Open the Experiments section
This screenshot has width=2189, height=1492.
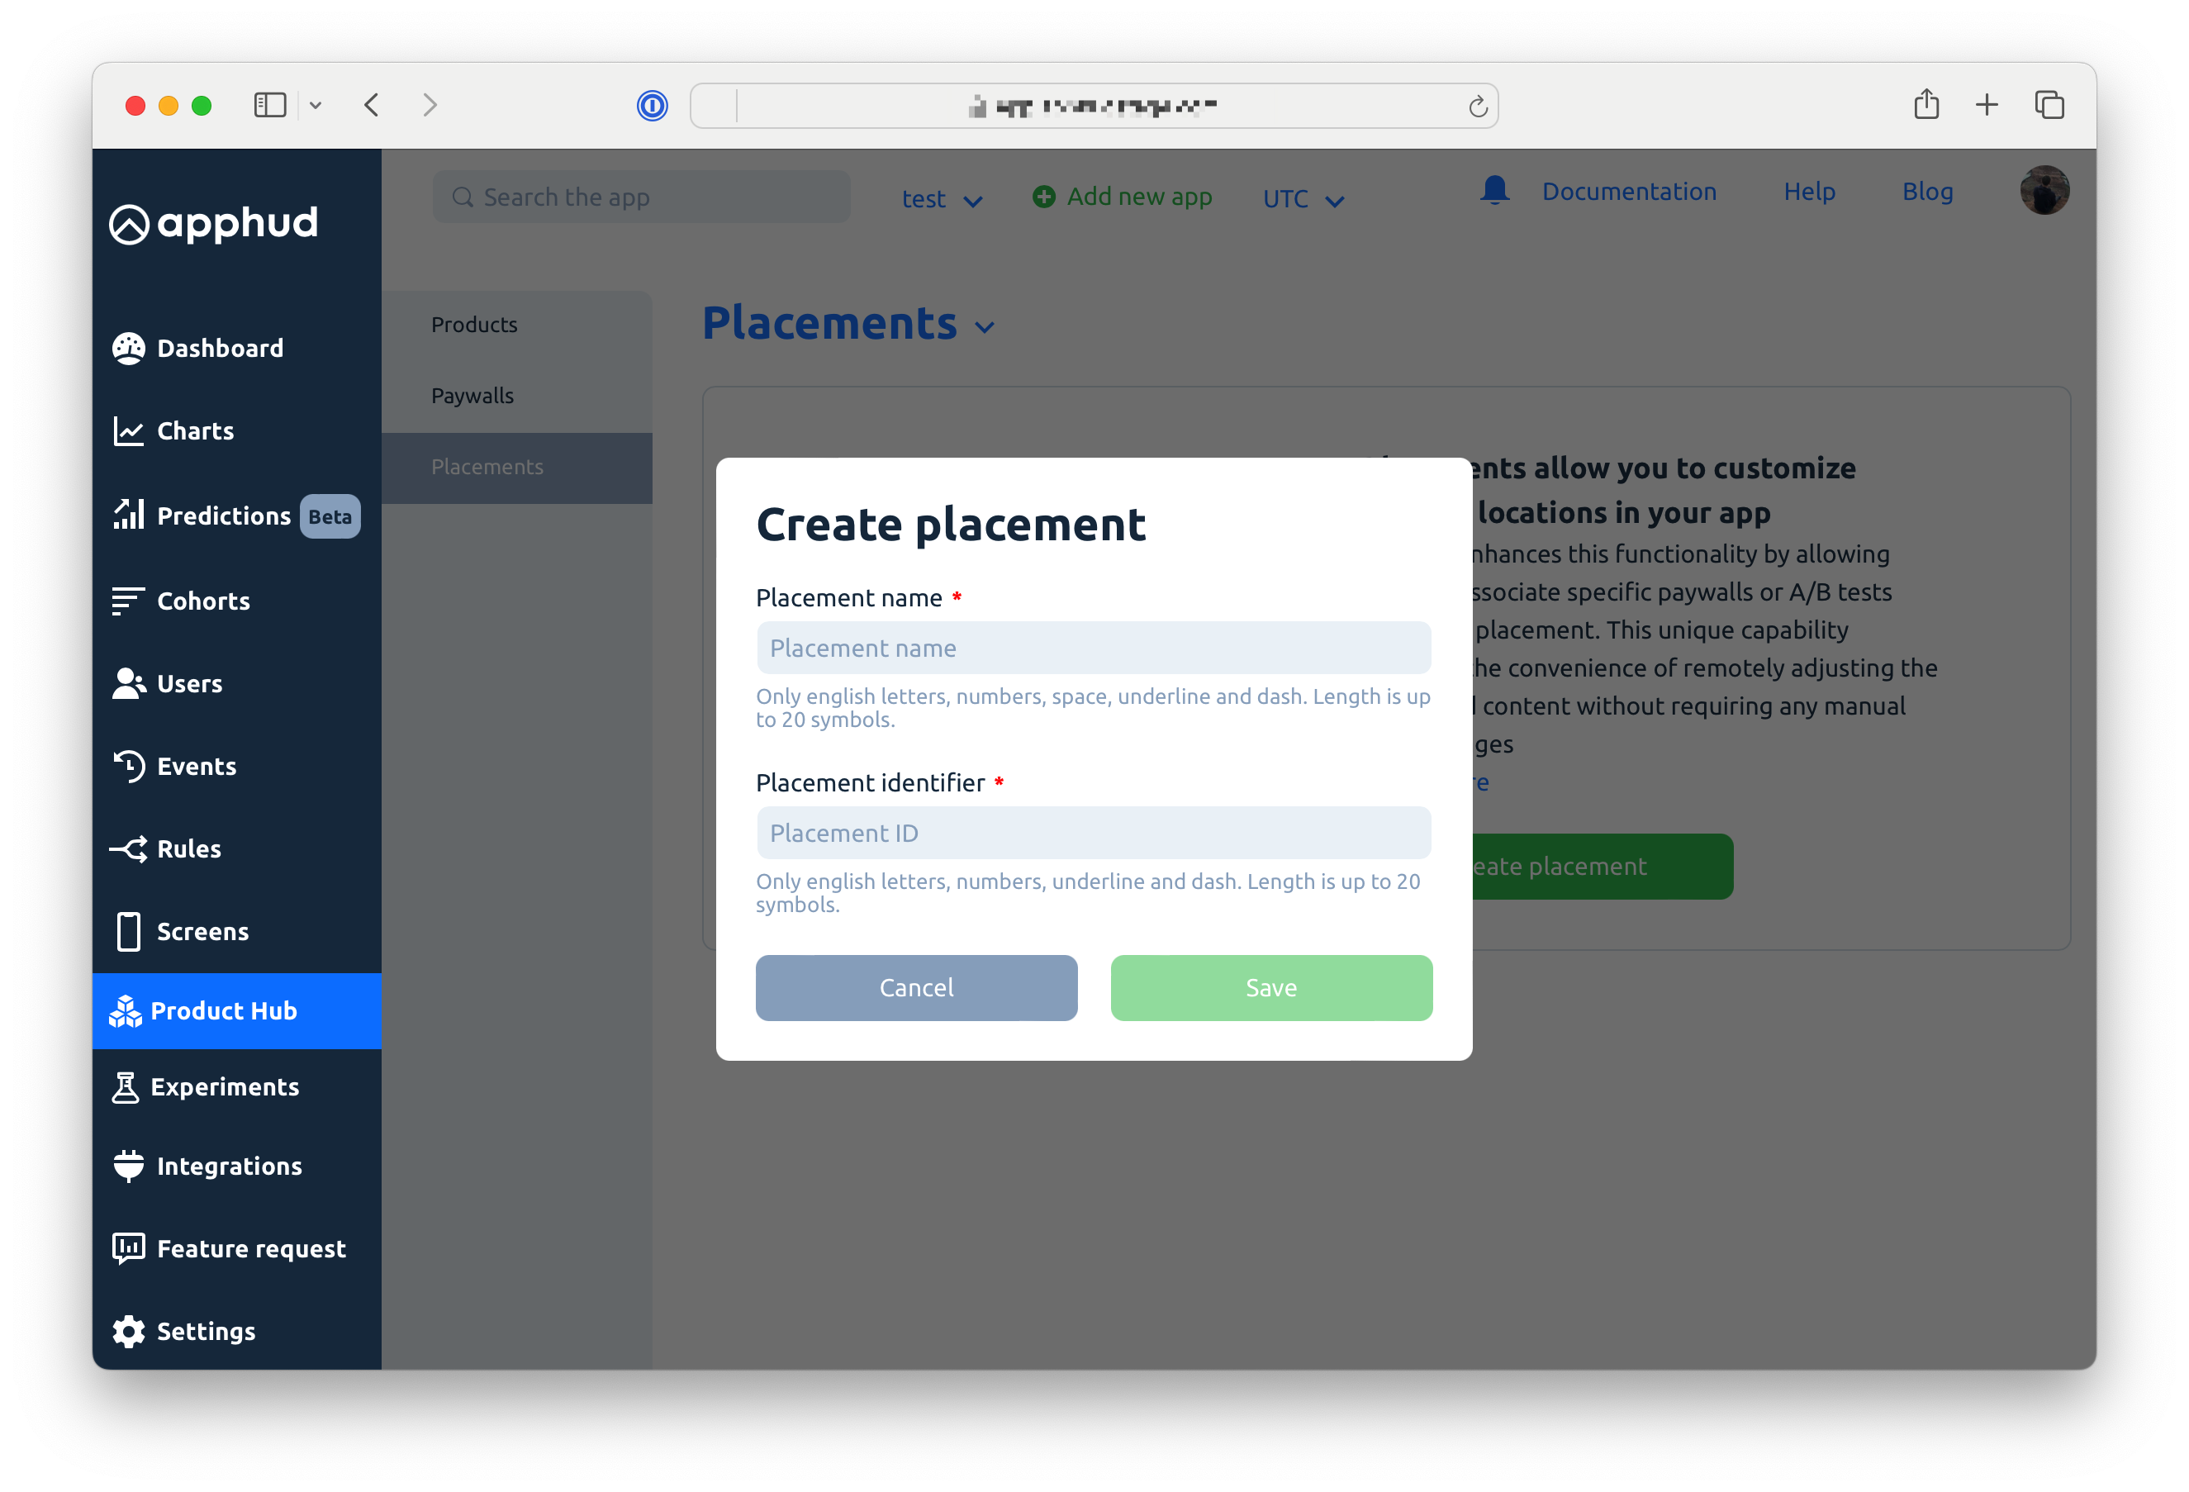point(206,1087)
